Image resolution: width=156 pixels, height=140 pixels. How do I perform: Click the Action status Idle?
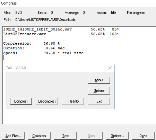pyautogui.click(x=114, y=12)
